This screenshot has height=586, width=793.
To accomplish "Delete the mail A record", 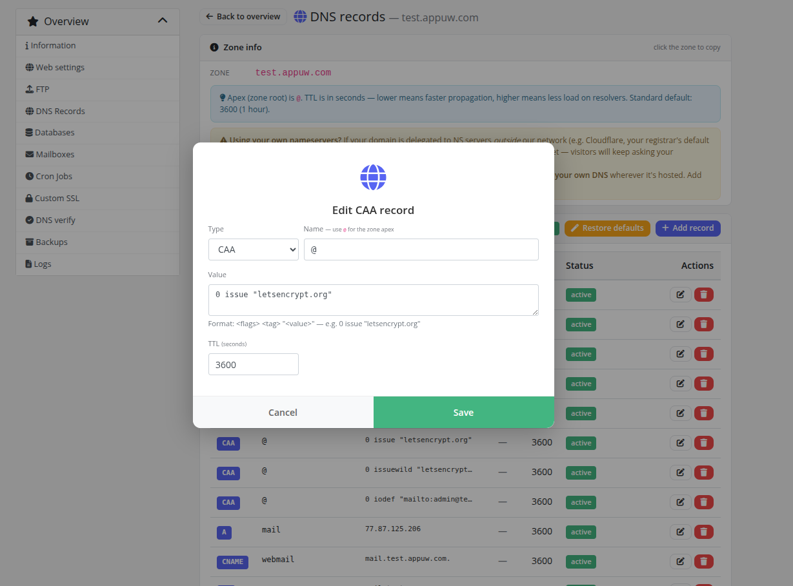I will pyautogui.click(x=704, y=532).
